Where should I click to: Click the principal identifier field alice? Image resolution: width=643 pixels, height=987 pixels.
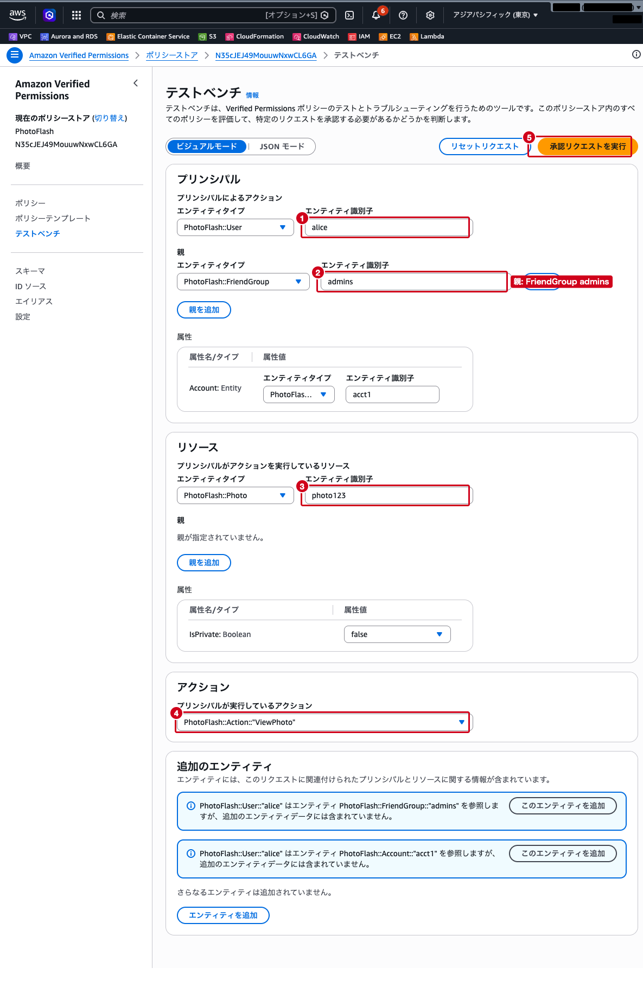click(389, 227)
